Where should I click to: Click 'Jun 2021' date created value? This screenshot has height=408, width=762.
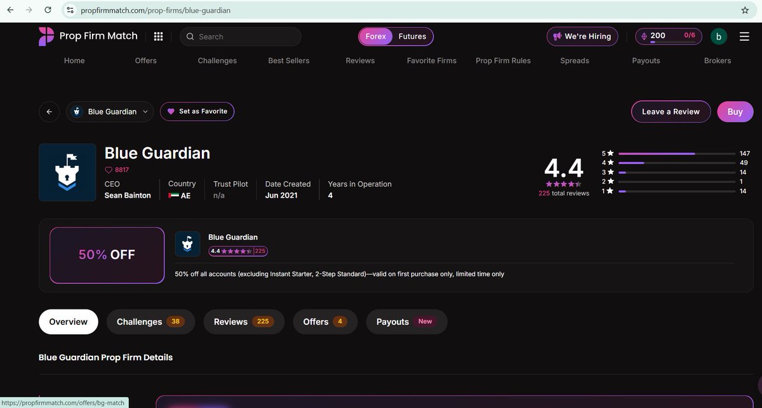[281, 196]
